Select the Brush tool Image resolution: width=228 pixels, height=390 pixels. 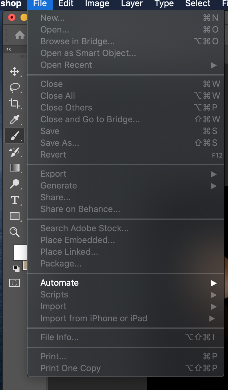coord(15,136)
